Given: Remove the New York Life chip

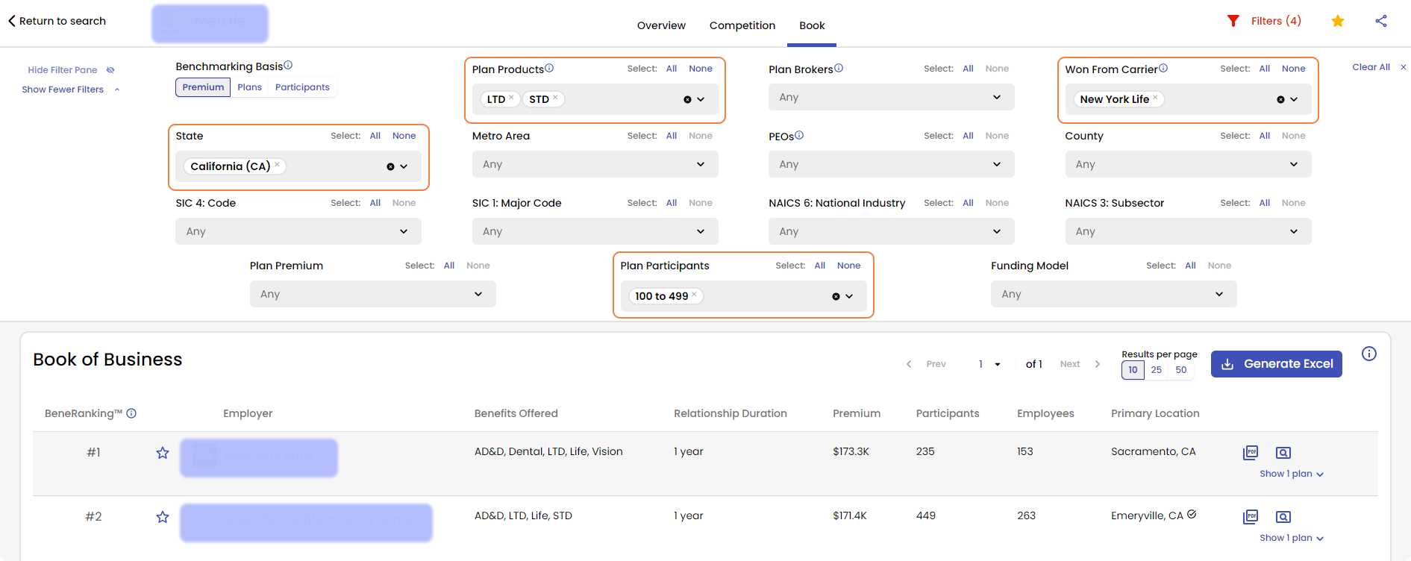Looking at the screenshot, I should [1155, 97].
